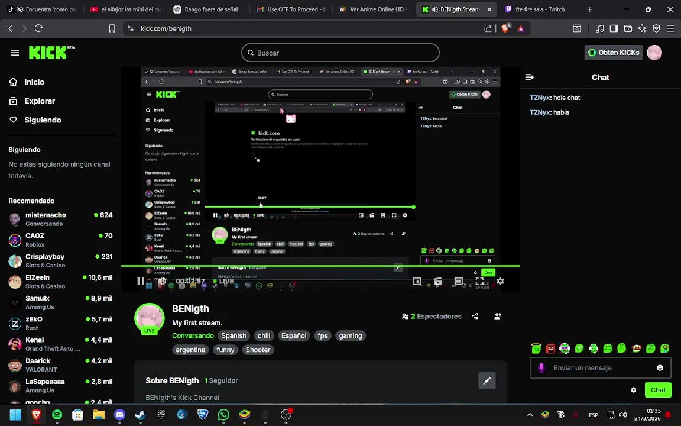Click the chill tag
The height and width of the screenshot is (426, 681).
pos(264,335)
